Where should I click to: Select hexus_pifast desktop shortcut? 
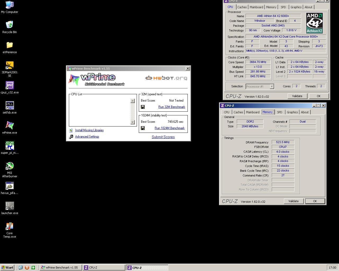point(10,188)
